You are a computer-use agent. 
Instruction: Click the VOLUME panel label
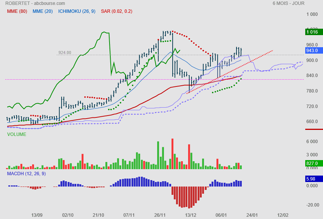[17, 134]
